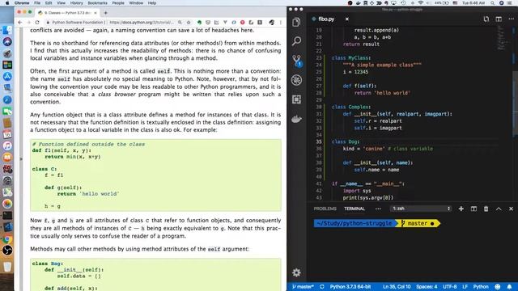Open the View menu in menu bar
This screenshot has height=291, width=518.
[62, 3]
